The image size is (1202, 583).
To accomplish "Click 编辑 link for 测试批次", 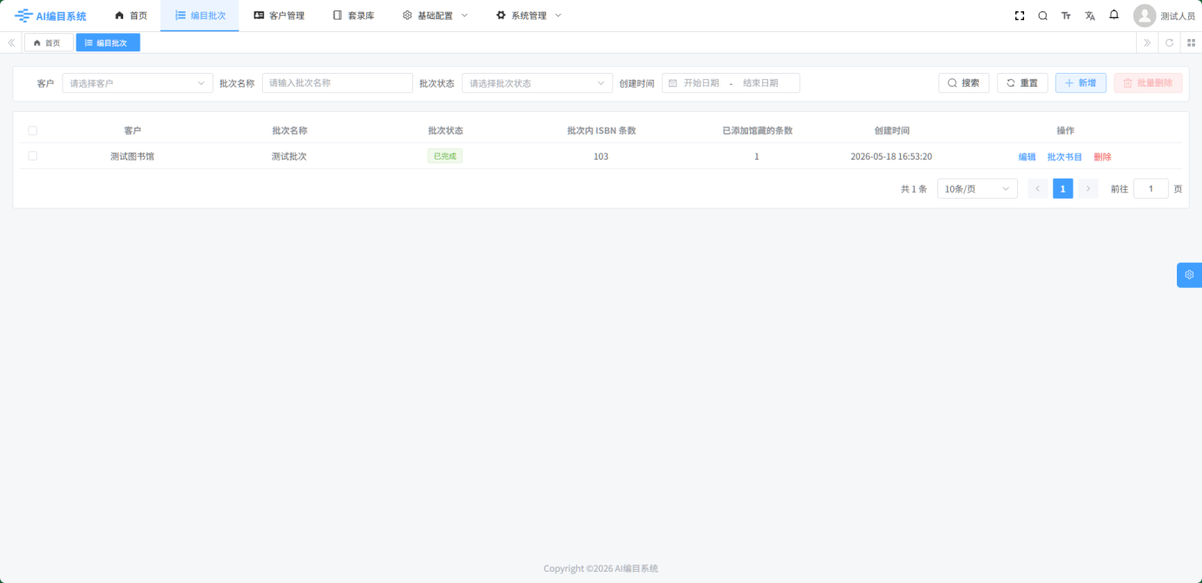I will tap(1027, 157).
